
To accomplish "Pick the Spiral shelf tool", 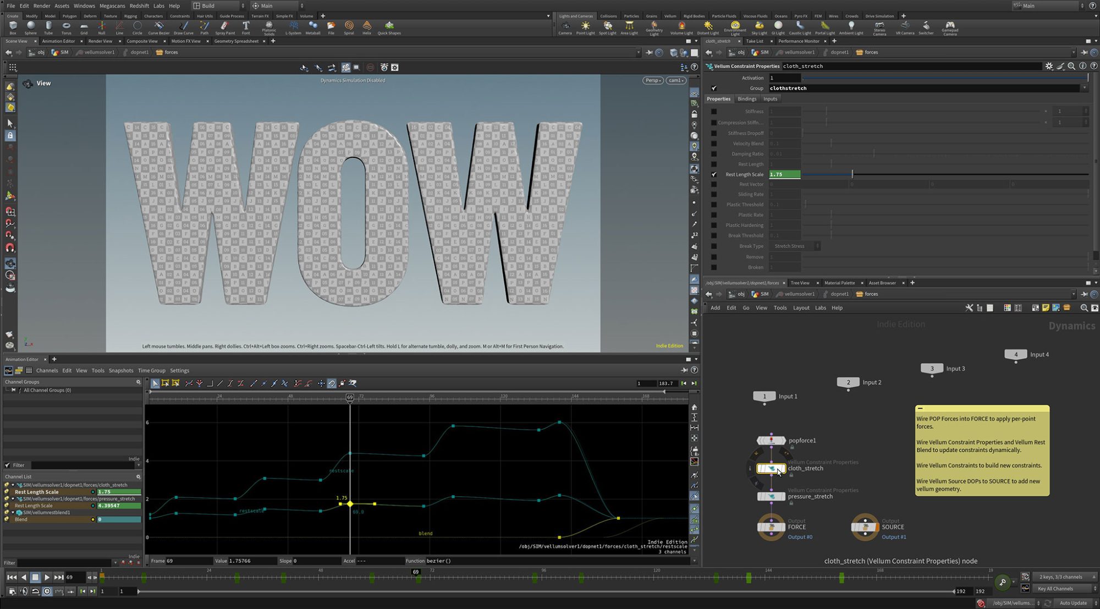I will coord(349,28).
